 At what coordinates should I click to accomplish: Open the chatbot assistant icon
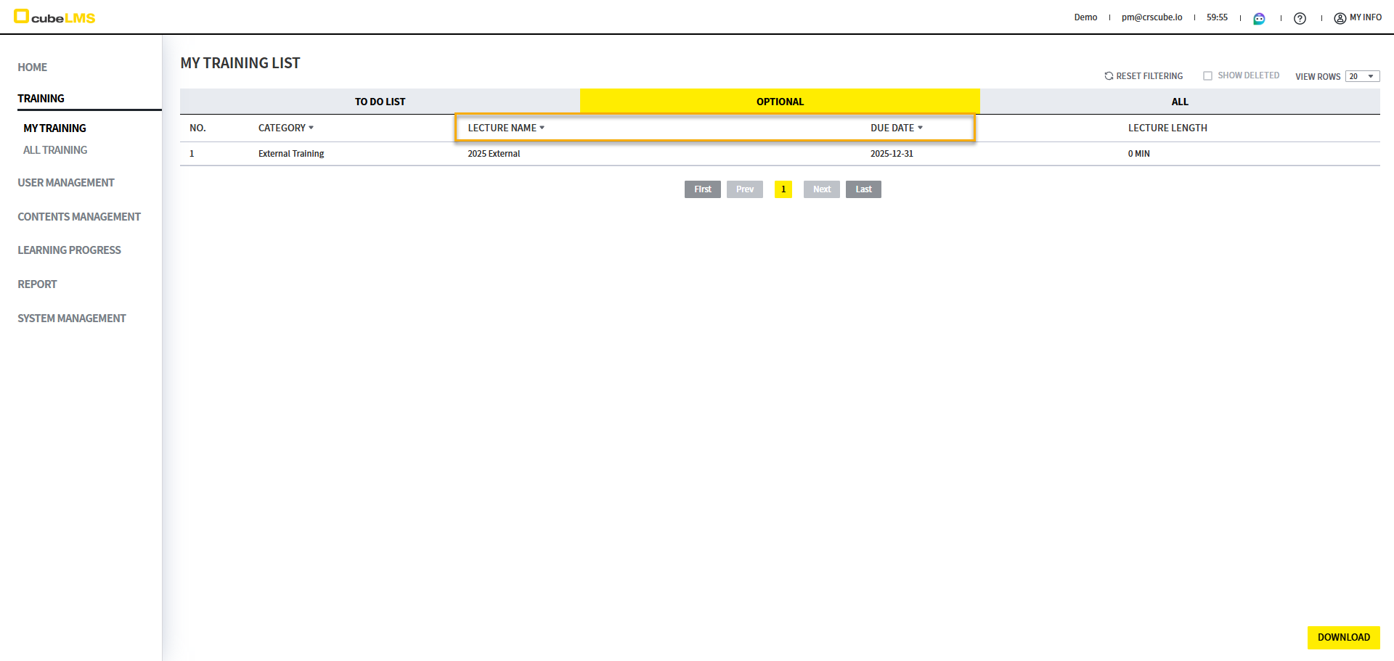point(1259,18)
